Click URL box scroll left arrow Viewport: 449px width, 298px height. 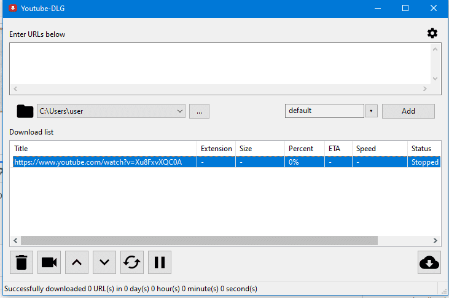15,89
